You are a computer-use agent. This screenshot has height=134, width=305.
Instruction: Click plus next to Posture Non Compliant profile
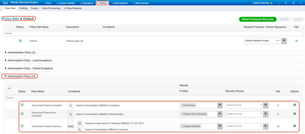pos(220,114)
